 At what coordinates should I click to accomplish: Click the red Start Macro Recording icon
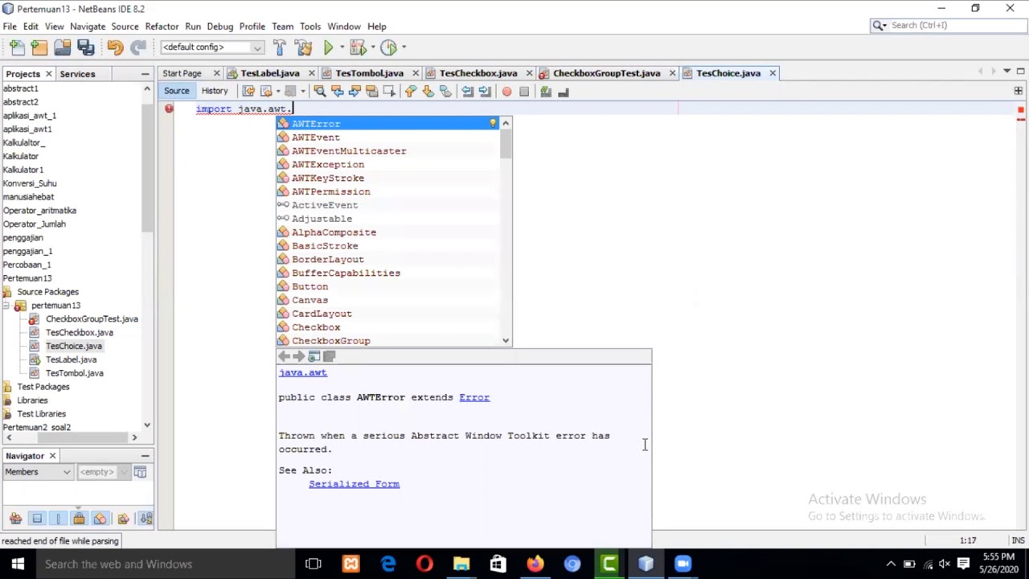click(506, 92)
